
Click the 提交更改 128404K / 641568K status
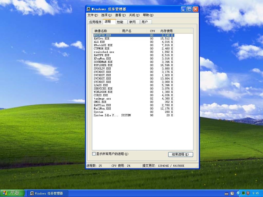click(x=163, y=166)
